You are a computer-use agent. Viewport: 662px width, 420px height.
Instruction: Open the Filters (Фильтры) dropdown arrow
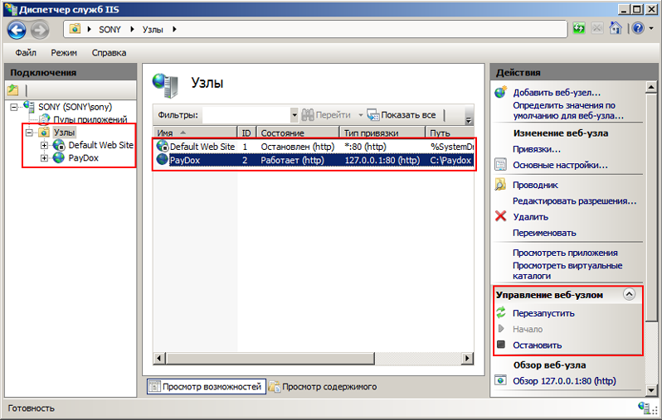pos(294,115)
